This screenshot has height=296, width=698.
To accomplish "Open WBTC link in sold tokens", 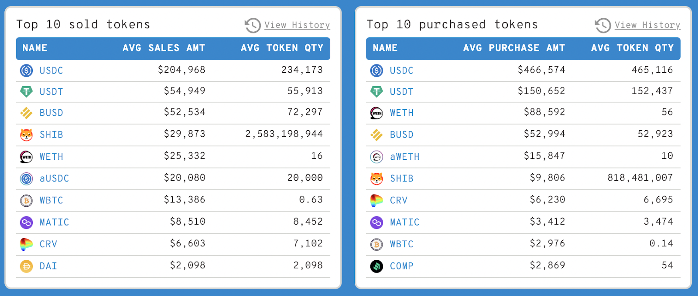I will 51,201.
